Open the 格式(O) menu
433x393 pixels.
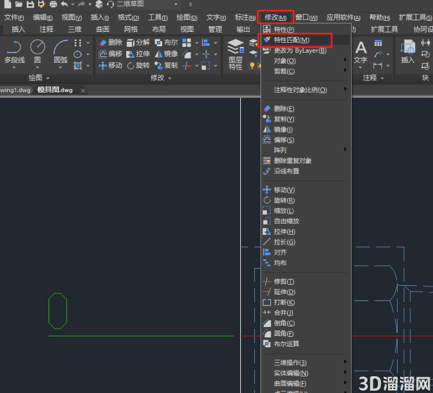(x=128, y=17)
